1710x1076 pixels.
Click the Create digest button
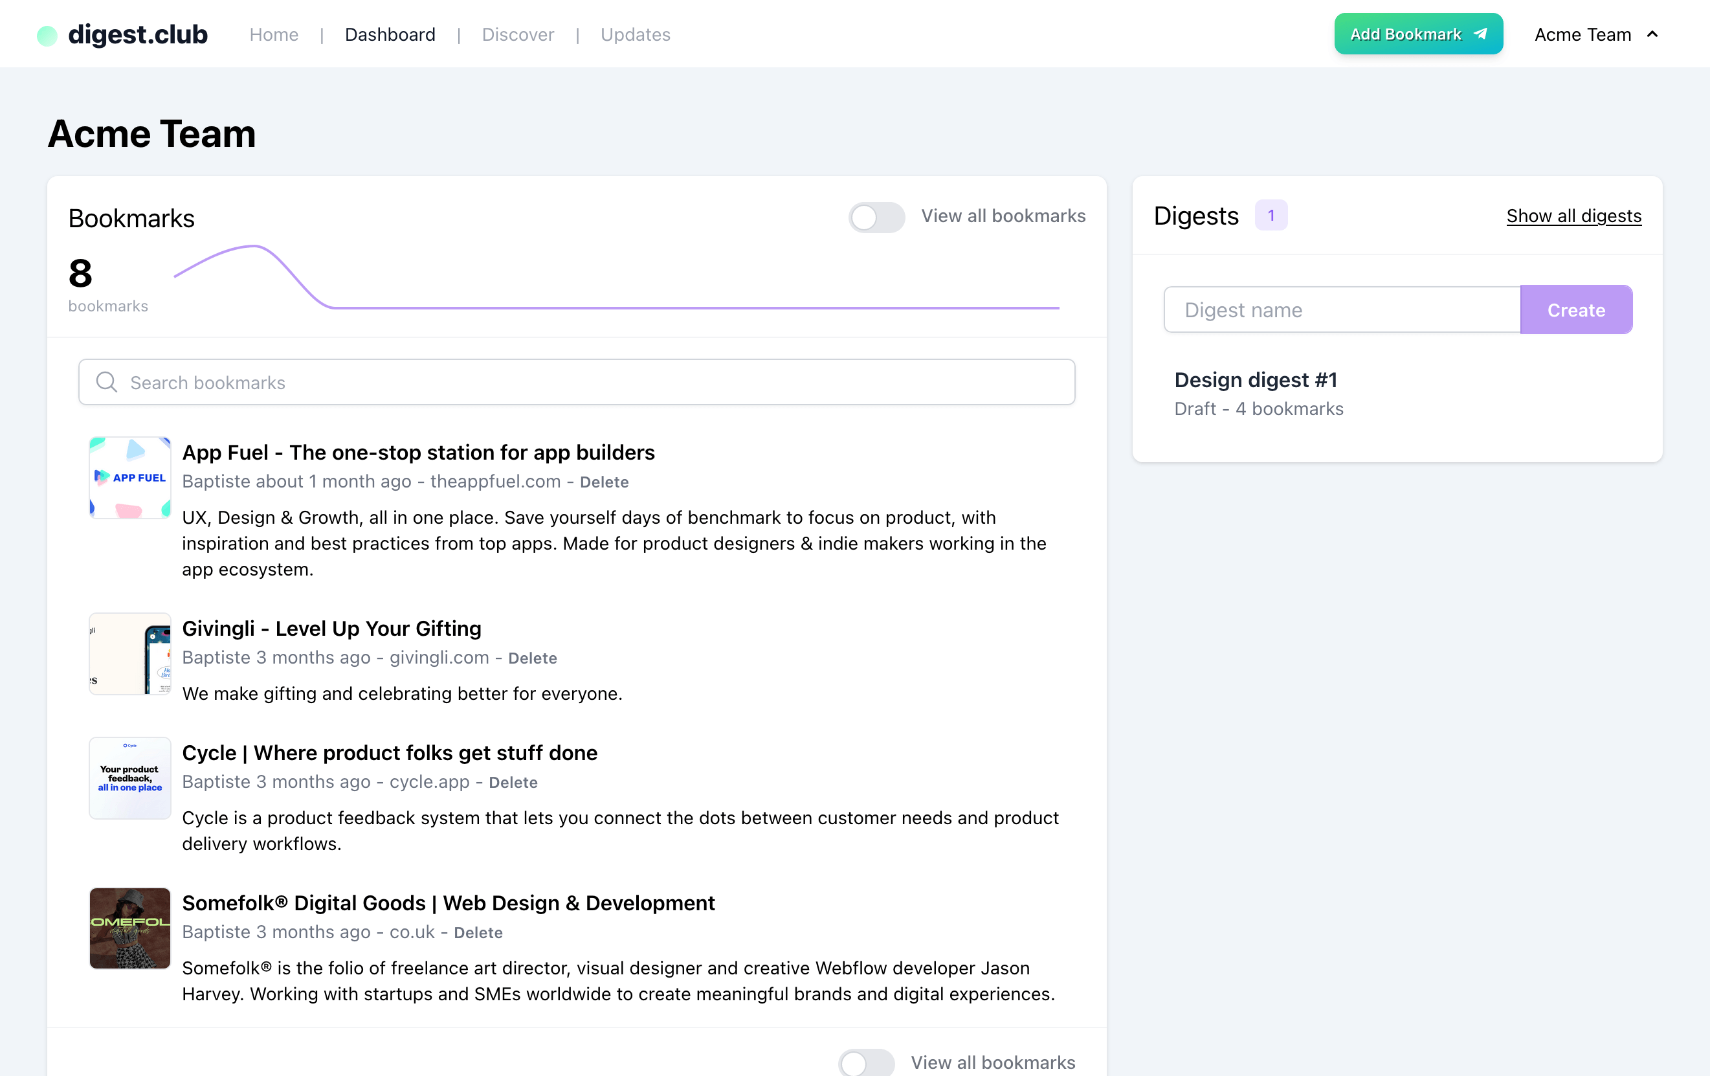[1576, 309]
